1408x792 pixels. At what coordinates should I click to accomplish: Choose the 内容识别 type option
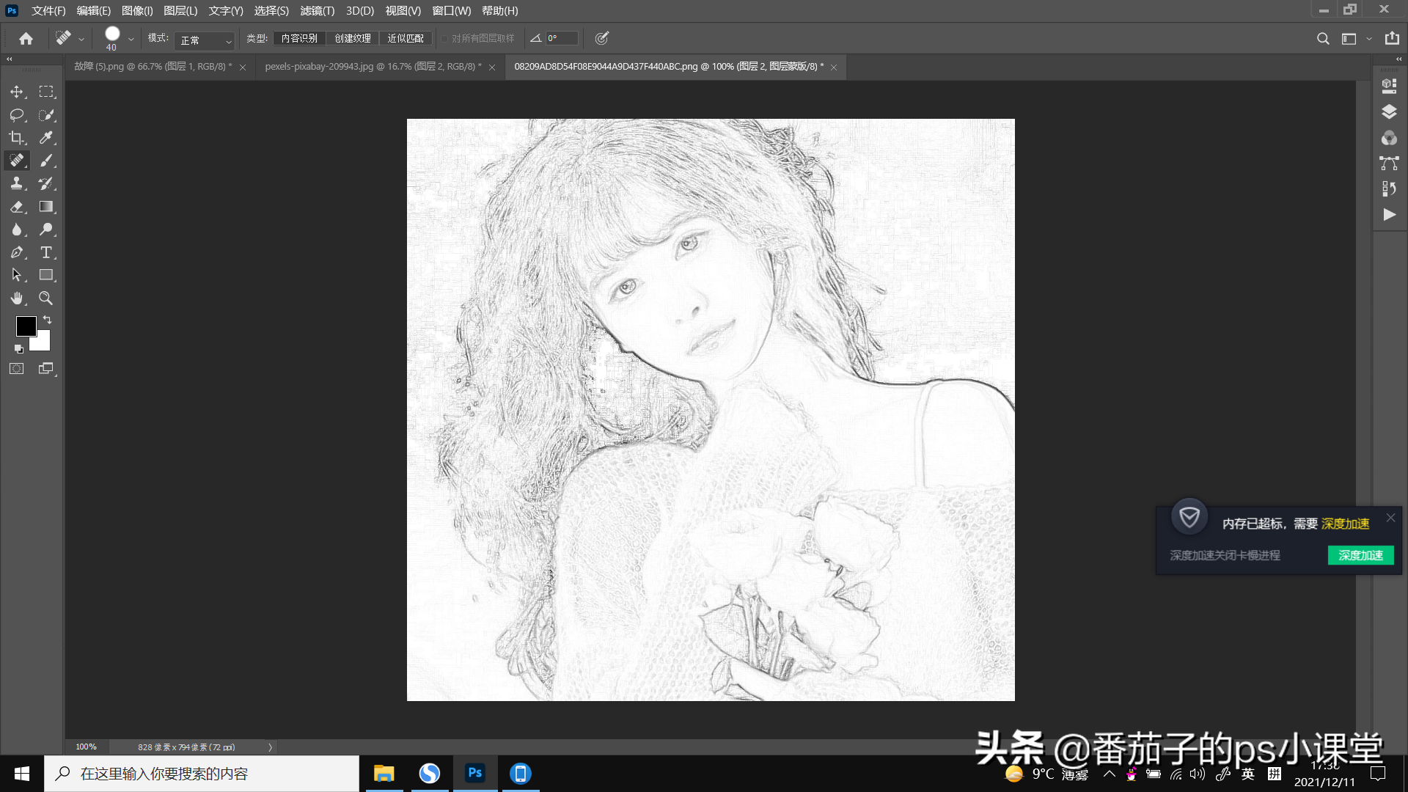coord(299,39)
